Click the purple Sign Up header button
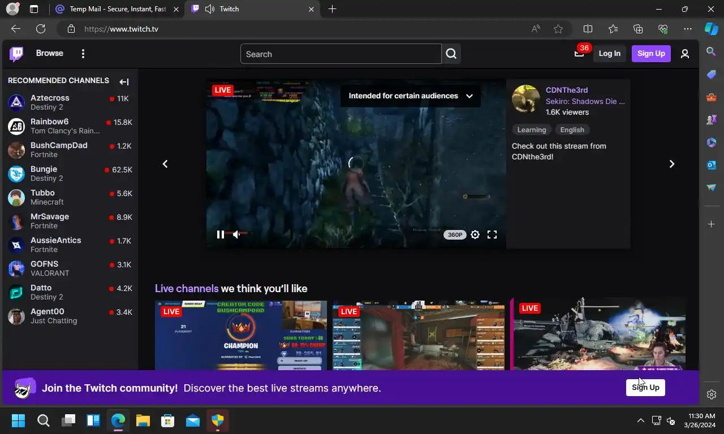This screenshot has height=434, width=724. click(651, 53)
